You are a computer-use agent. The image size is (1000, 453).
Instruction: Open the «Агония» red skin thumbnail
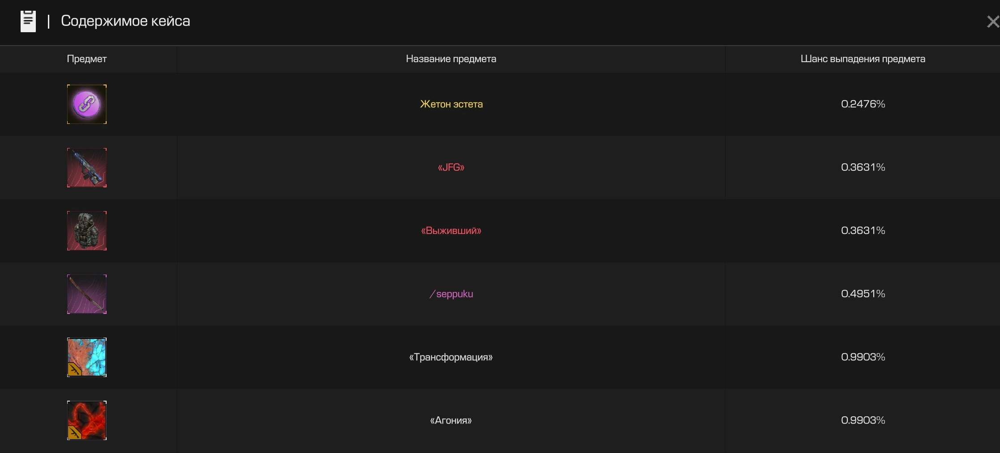pos(87,420)
